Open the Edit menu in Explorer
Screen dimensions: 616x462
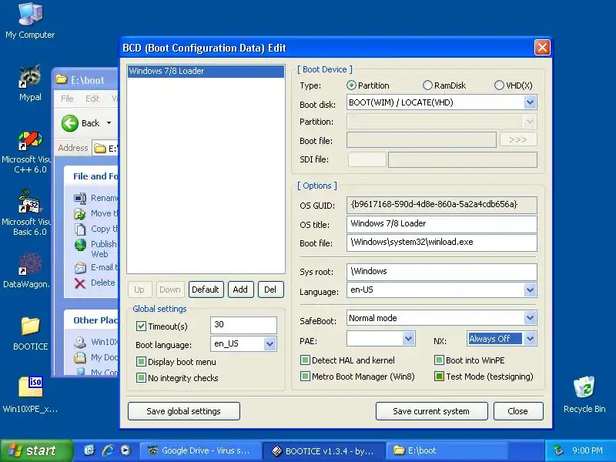pos(92,99)
